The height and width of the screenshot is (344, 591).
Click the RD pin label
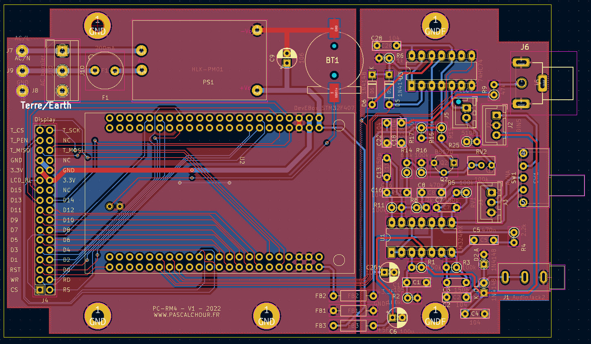[x=67, y=280]
